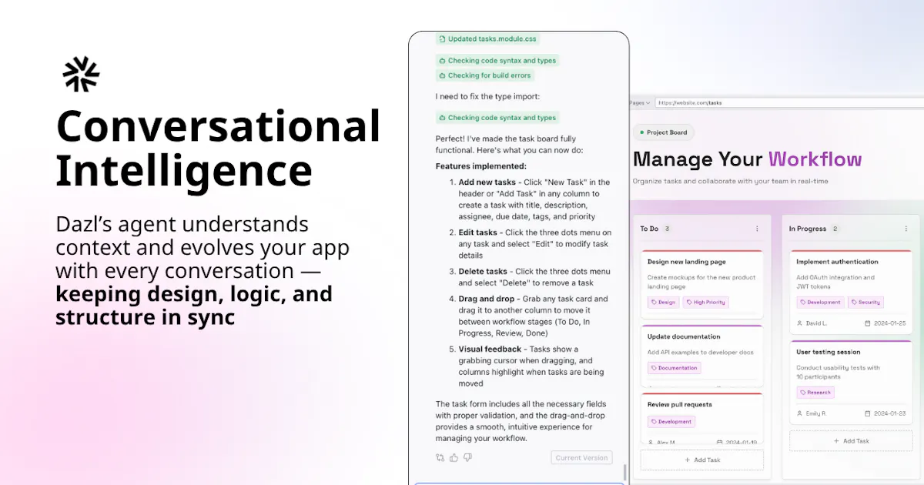This screenshot has width=924, height=485.
Task: Select the Documentation tag
Action: [675, 368]
